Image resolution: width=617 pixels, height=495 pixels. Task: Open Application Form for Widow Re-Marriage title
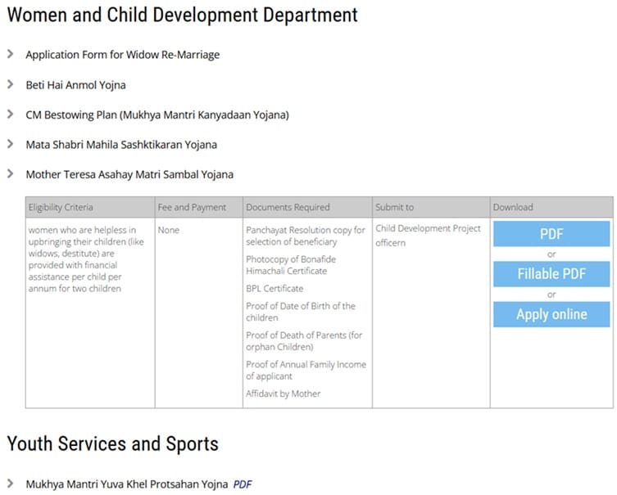(x=122, y=55)
